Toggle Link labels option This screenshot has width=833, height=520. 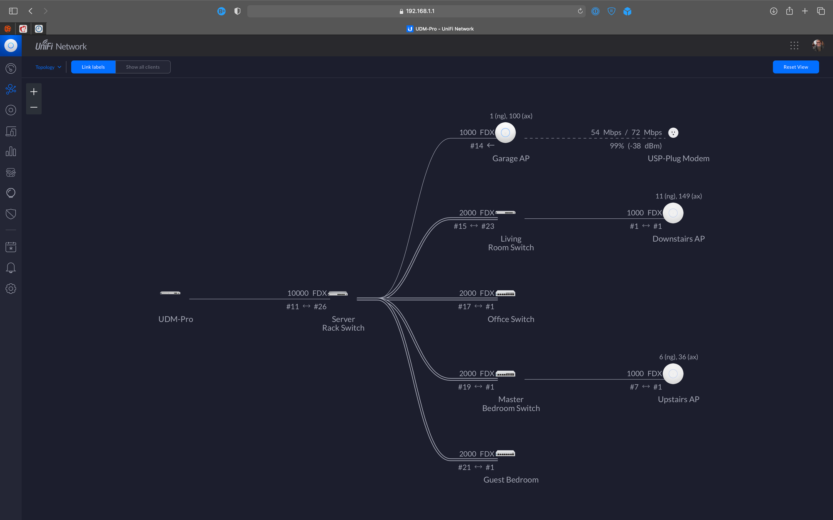[93, 67]
